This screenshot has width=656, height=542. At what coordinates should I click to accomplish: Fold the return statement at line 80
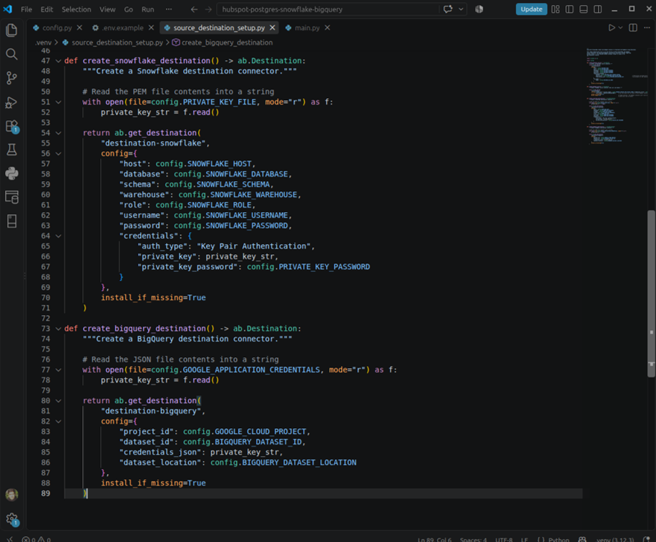[58, 401]
